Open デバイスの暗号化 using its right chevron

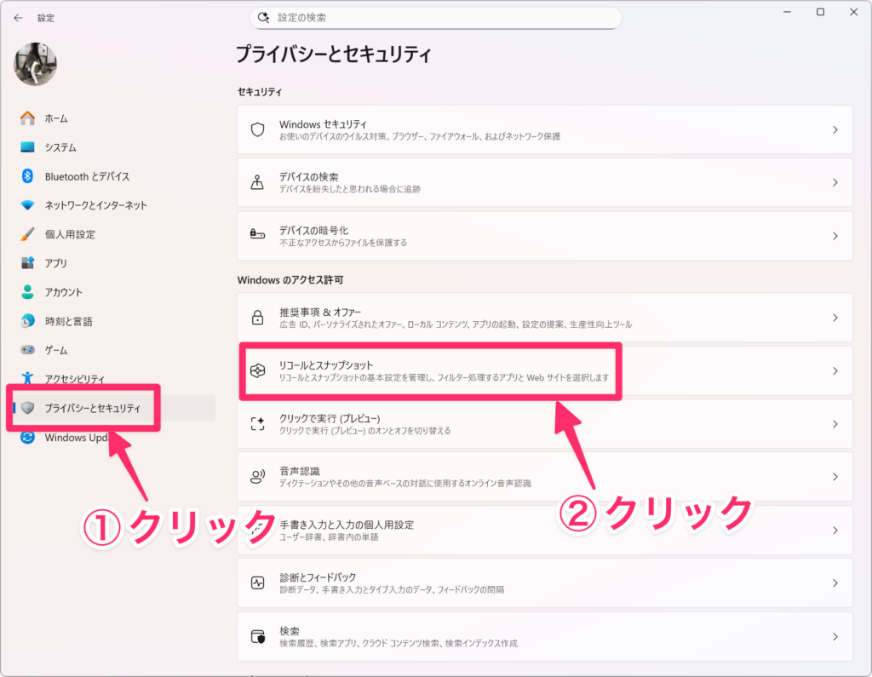point(835,236)
